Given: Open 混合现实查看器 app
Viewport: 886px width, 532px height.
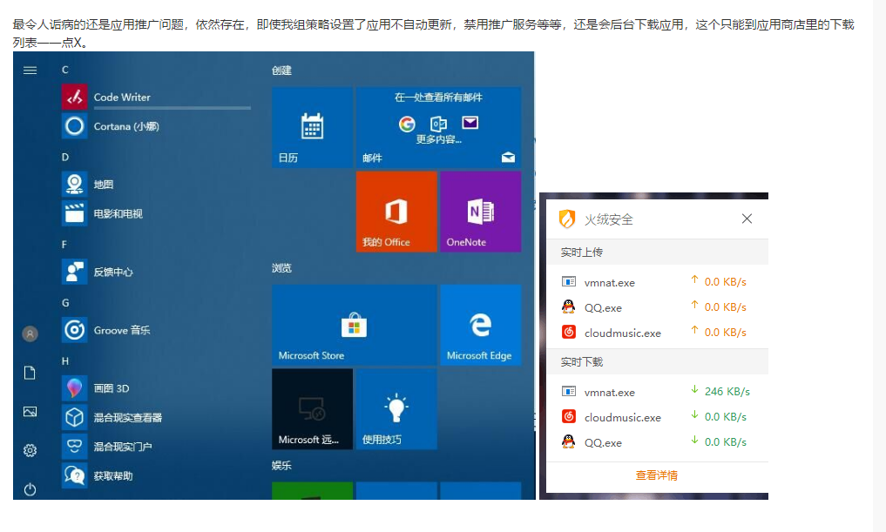Looking at the screenshot, I should (127, 417).
